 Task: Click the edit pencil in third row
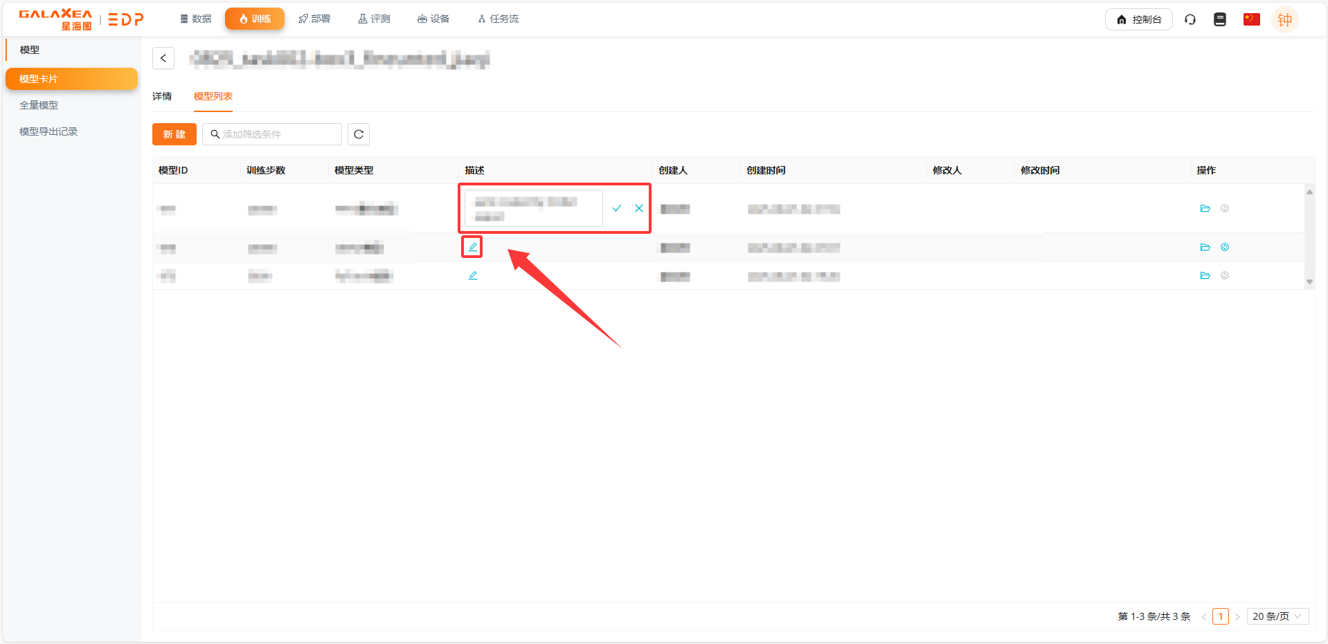click(x=473, y=275)
